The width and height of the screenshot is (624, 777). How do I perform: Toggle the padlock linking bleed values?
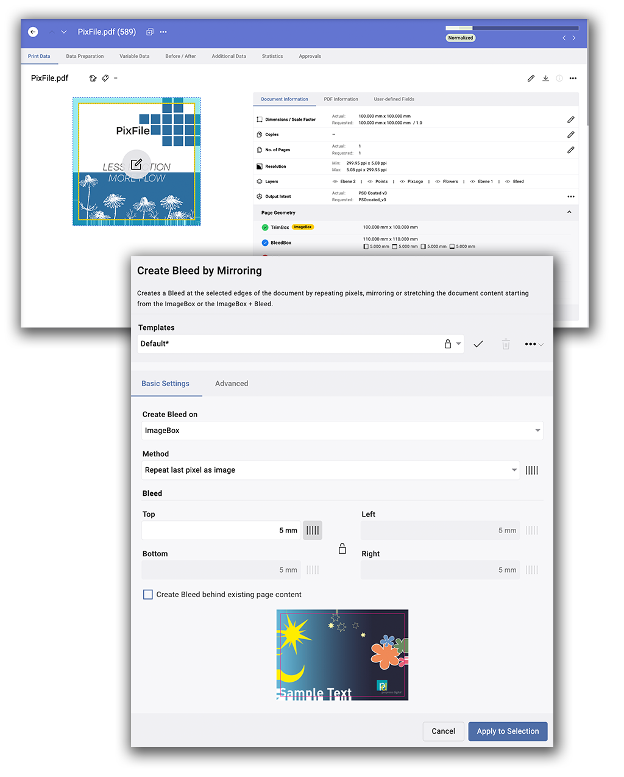pos(342,549)
